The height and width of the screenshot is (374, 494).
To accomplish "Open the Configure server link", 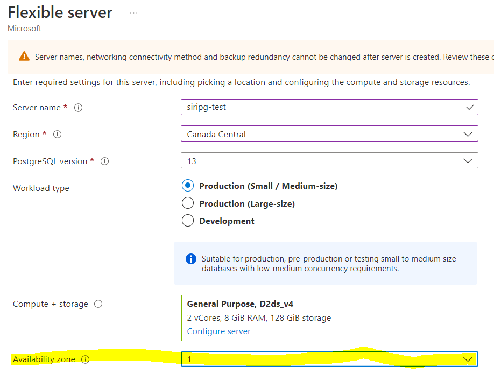I will coord(218,331).
